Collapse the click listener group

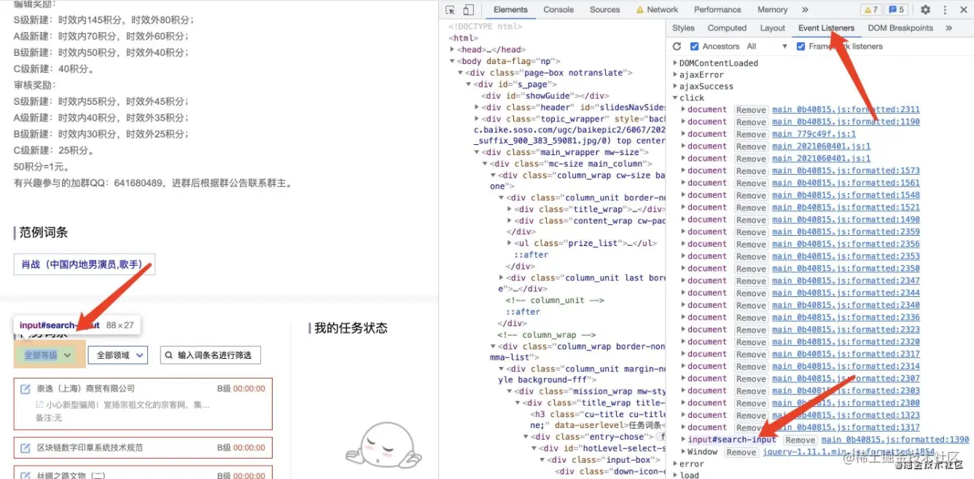pos(675,98)
